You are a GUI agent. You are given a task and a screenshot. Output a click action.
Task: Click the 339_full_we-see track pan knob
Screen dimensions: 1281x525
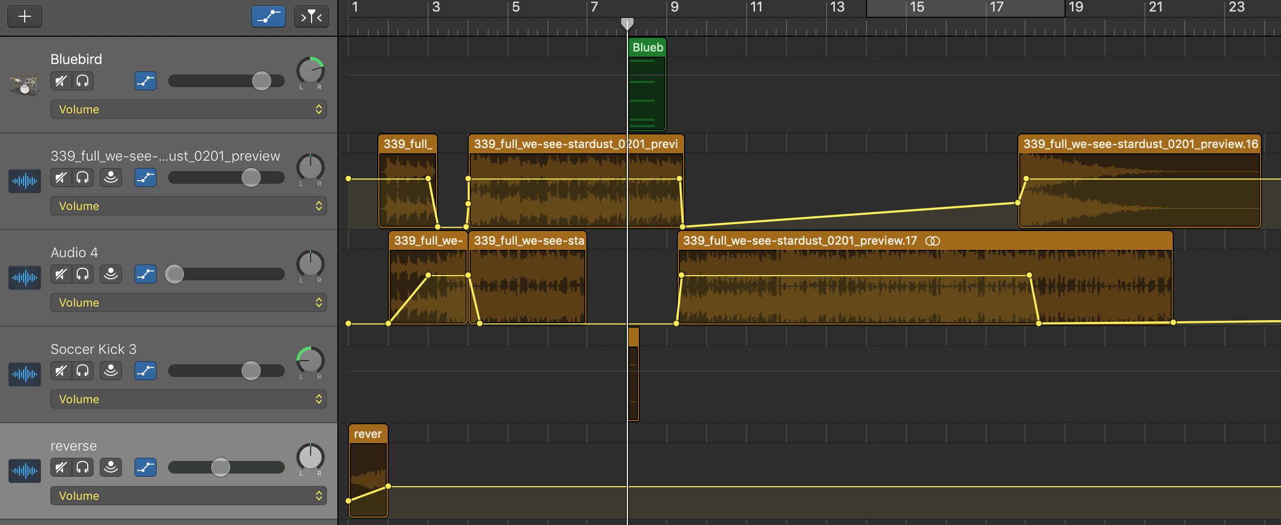click(311, 168)
